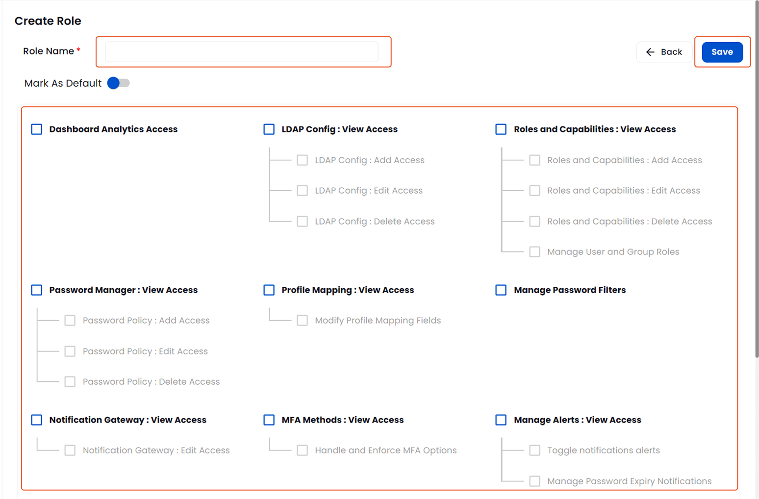The image size is (759, 499).
Task: Enable MFA Methods : View Access
Action: click(x=269, y=420)
